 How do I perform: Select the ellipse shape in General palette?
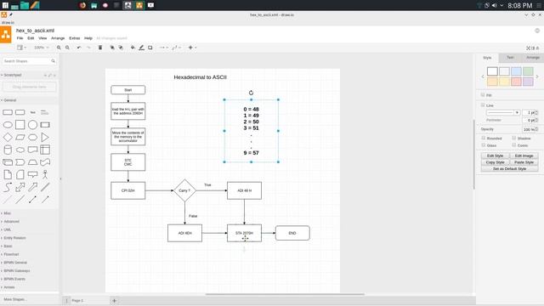(x=8, y=125)
